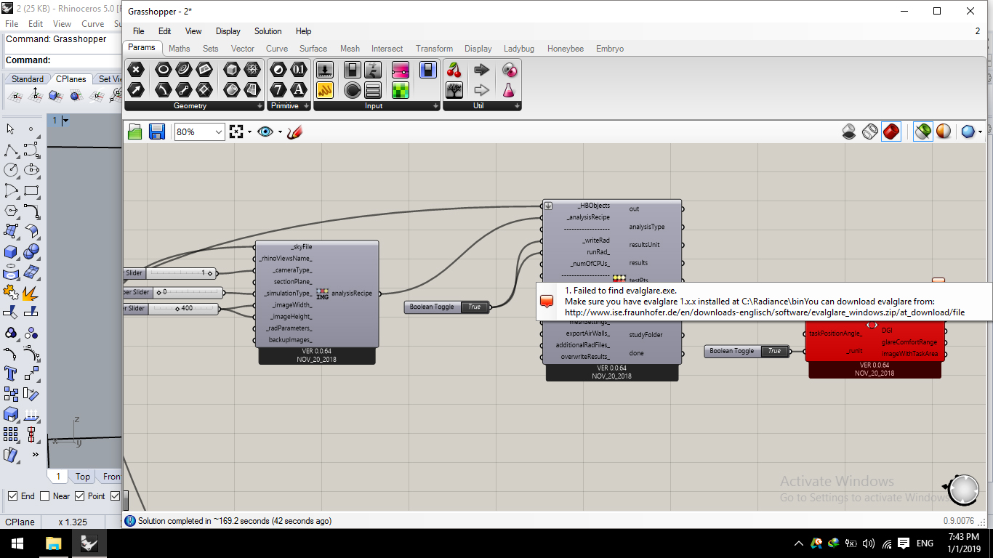Pick the pink gradient icon in Input panel
The image size is (993, 558).
pyautogui.click(x=401, y=70)
